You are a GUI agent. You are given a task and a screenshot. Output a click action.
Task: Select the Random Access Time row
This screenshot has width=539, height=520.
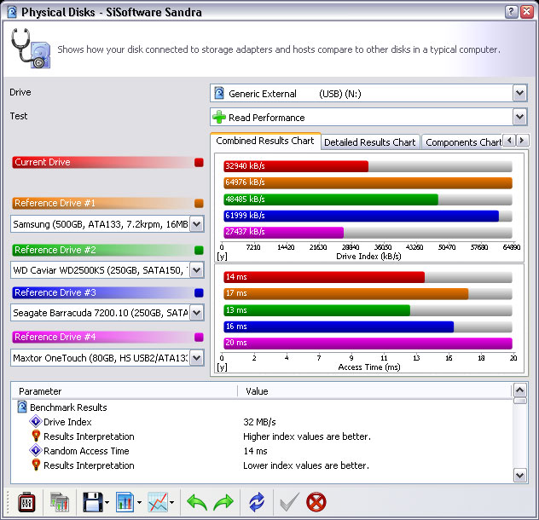point(262,451)
